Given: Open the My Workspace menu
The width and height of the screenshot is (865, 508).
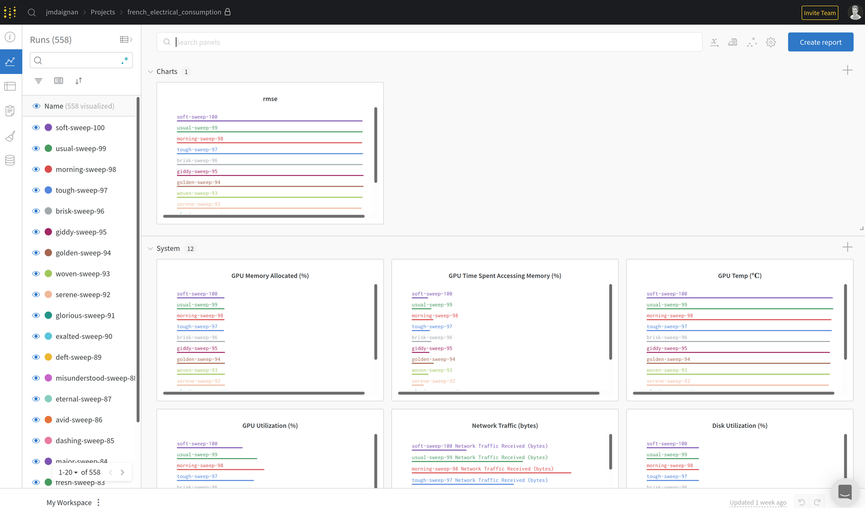Looking at the screenshot, I should coord(98,502).
